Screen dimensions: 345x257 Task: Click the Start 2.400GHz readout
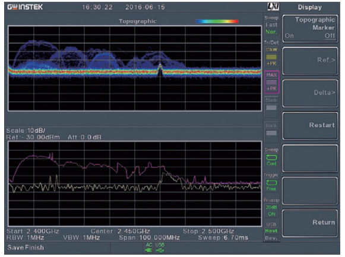point(33,231)
